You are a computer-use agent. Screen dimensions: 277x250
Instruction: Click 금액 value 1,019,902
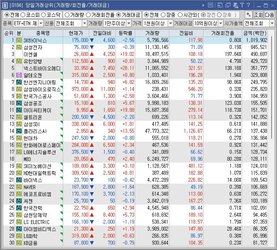(257, 40)
